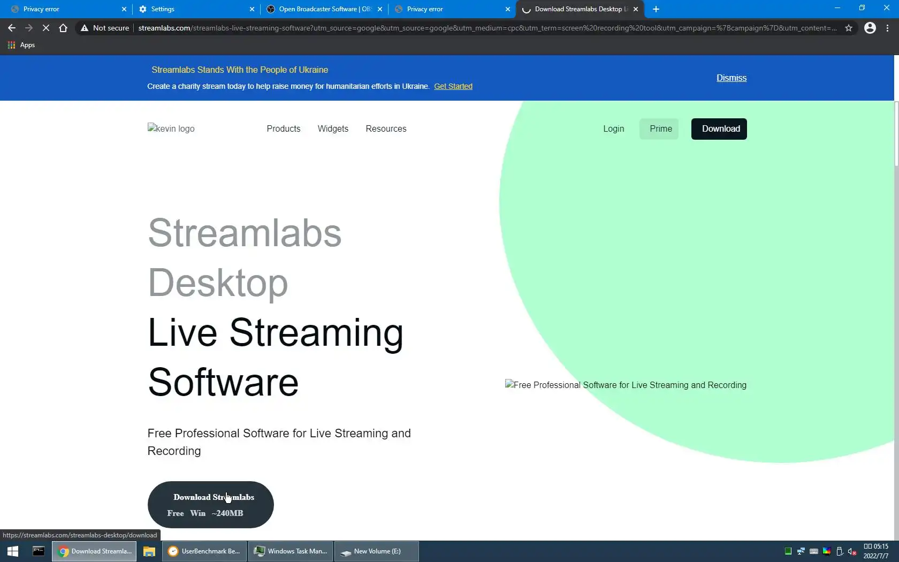Open the Widgets menu
The image size is (899, 562).
pyautogui.click(x=333, y=129)
